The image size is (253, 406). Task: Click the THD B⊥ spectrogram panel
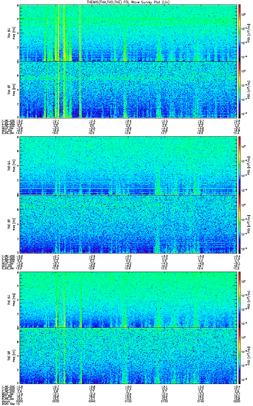(128, 165)
